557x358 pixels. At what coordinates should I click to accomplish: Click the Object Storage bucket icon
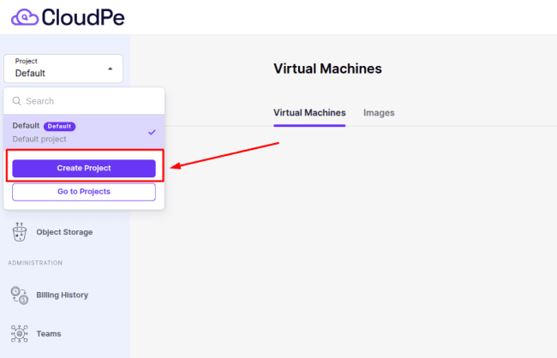point(19,232)
